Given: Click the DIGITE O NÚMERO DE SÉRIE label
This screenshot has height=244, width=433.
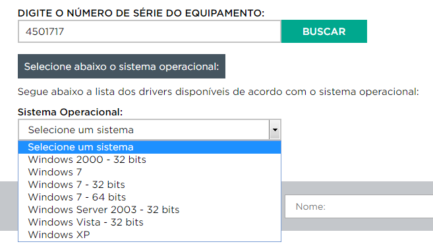Looking at the screenshot, I should 141,13.
